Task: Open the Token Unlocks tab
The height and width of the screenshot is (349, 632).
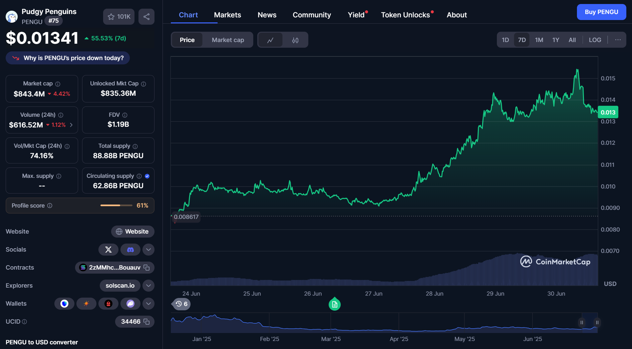Action: pos(405,15)
